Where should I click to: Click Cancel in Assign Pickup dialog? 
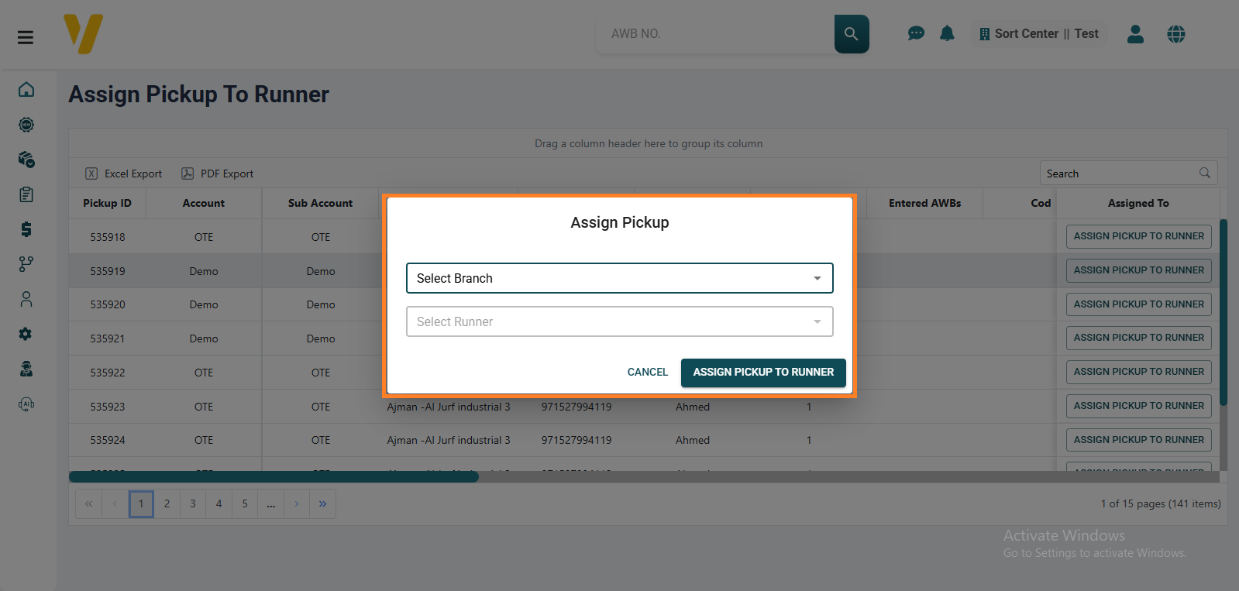click(x=648, y=372)
